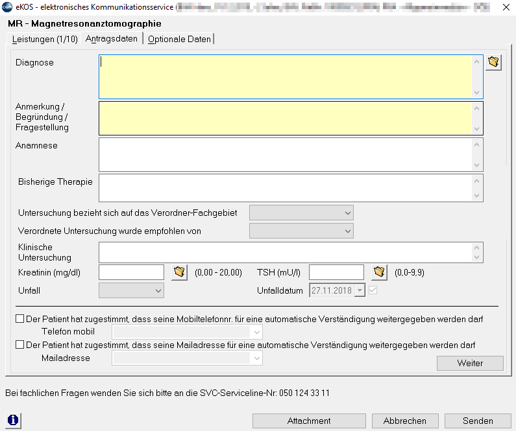The width and height of the screenshot is (516, 431).
Task: Switch to the Leistungen (1/10) tab
Action: point(45,39)
